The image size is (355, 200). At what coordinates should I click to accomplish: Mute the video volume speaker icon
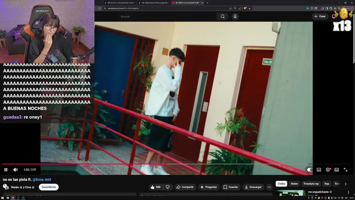16,170
